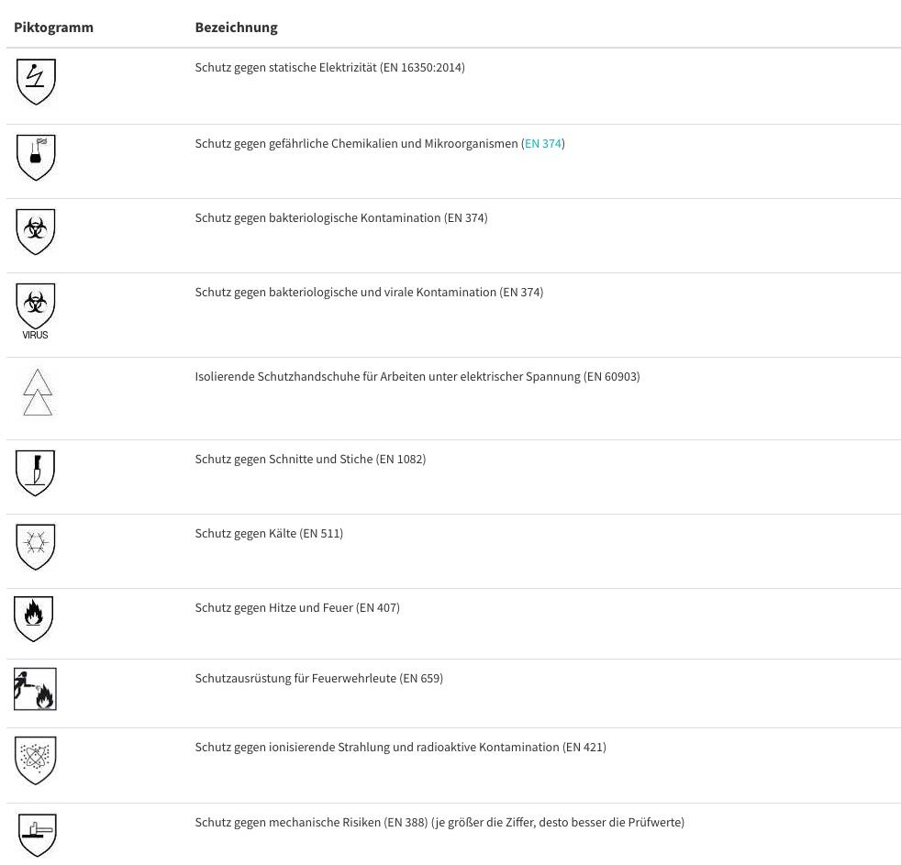Click the biohazard pictogram labeled VIRUS
Viewport: 901px width, 865px height.
coord(36,310)
